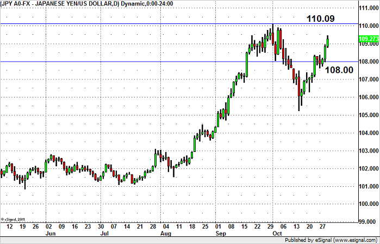The image size is (380, 244).
Task: Click the 111.000 price axis label
Action: [x=370, y=8]
